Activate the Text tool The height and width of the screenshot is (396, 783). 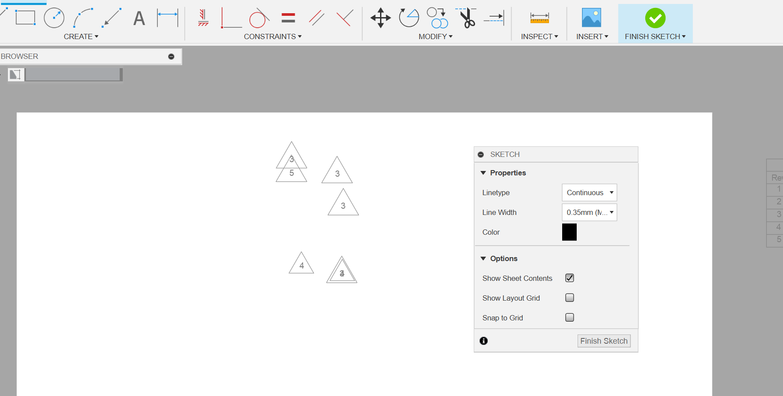point(139,18)
